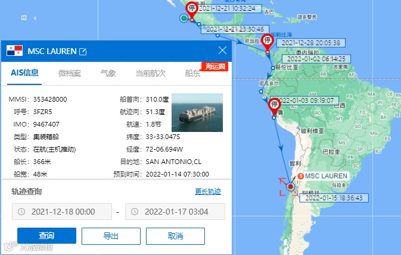Screen dimensions: 401x255
Task: Click the 取消 button
Action: tap(175, 236)
